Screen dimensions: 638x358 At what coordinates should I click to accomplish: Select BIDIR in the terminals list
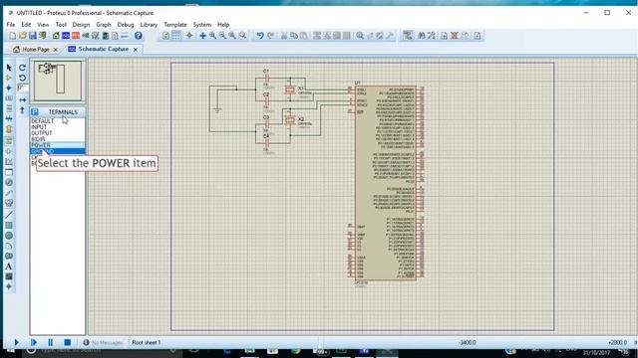[38, 139]
